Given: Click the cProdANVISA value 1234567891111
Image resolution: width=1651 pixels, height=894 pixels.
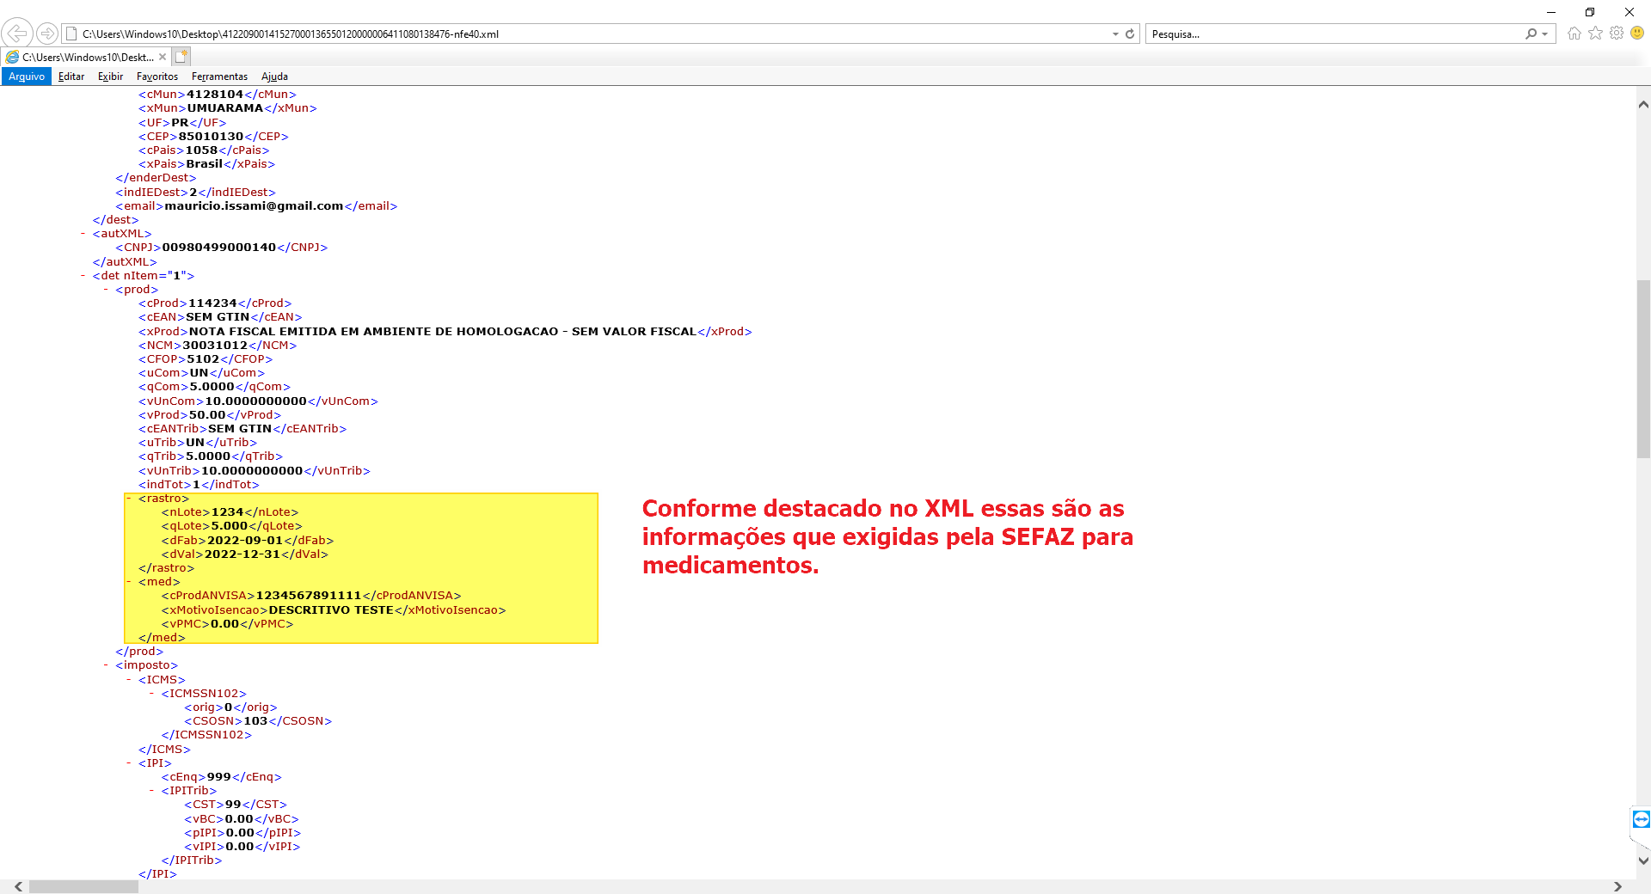Looking at the screenshot, I should click(309, 596).
